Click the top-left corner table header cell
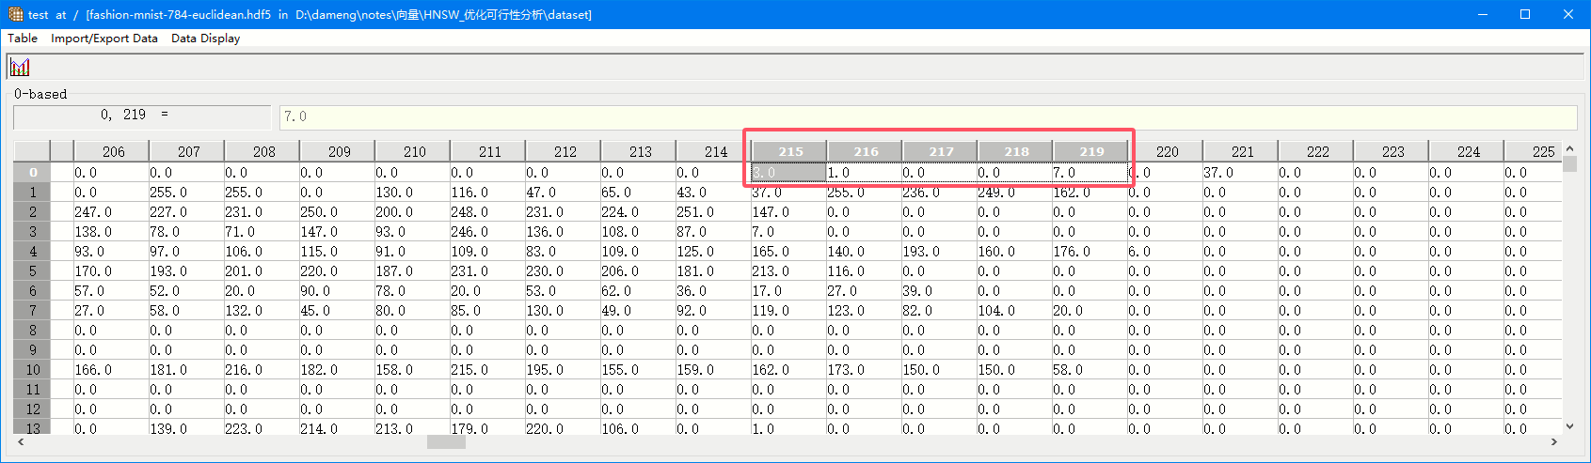The width and height of the screenshot is (1591, 463). [x=32, y=151]
